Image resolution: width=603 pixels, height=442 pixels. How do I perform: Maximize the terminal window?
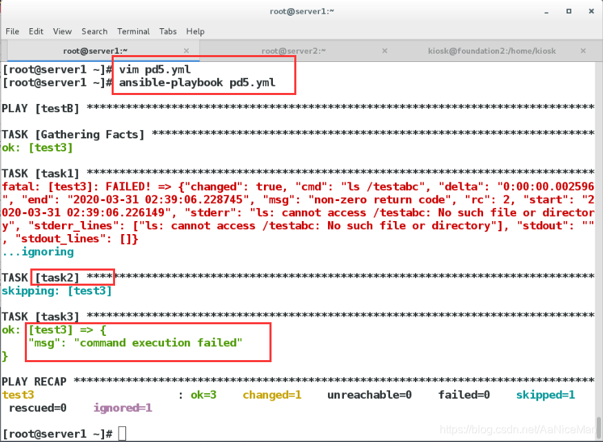tap(569, 12)
